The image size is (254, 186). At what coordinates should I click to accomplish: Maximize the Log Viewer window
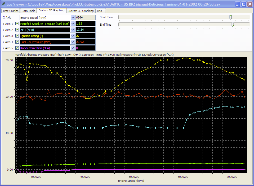tap(244, 4)
